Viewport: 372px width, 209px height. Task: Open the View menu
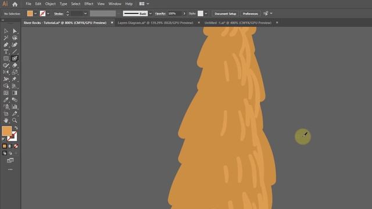point(101,4)
